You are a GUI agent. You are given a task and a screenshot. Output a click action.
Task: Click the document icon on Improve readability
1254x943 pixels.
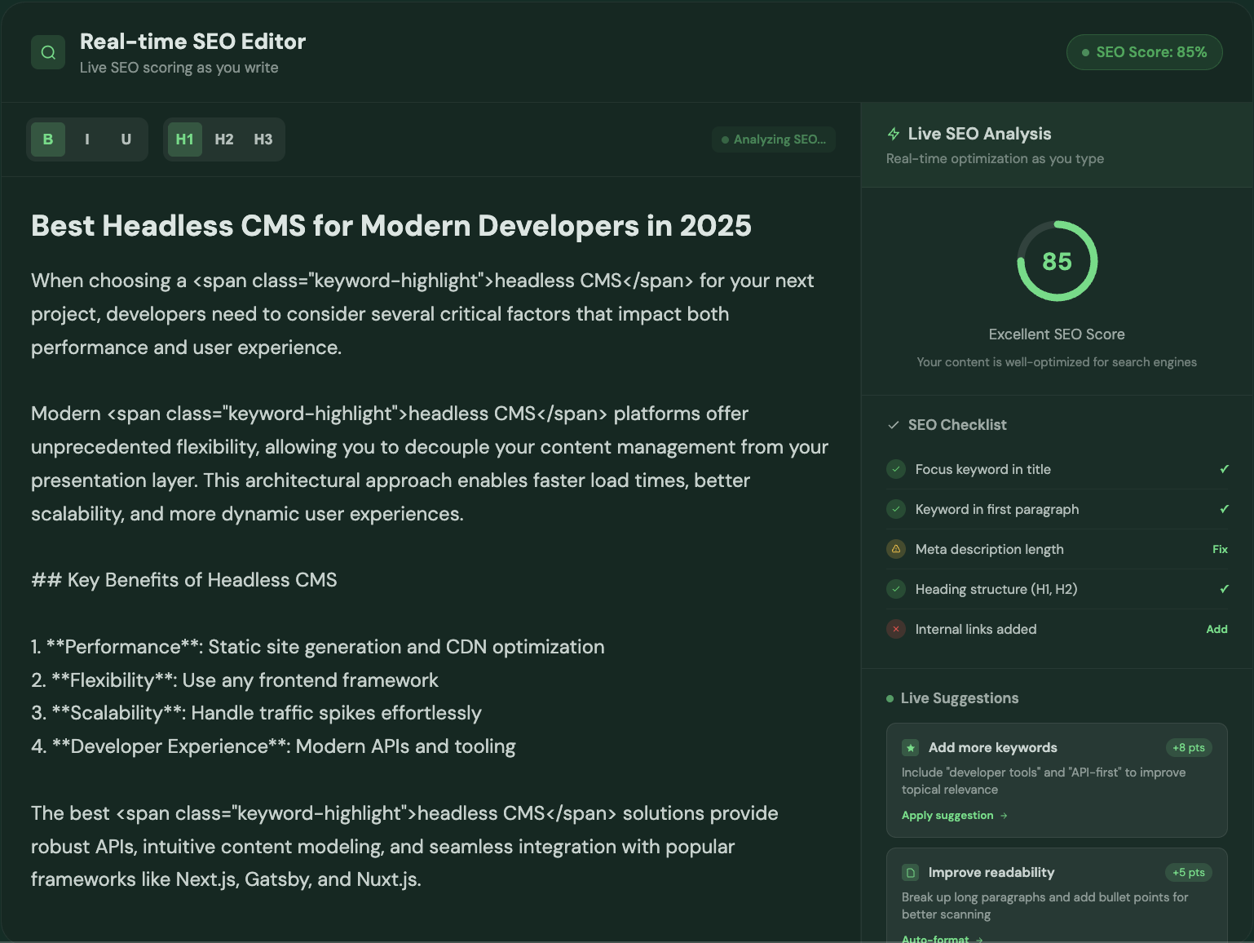pos(911,873)
